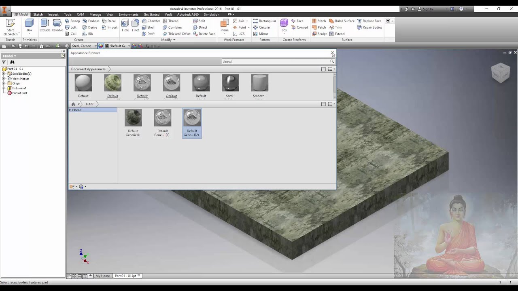The width and height of the screenshot is (518, 291).
Task: Select the Delete Face tool
Action: click(x=204, y=34)
